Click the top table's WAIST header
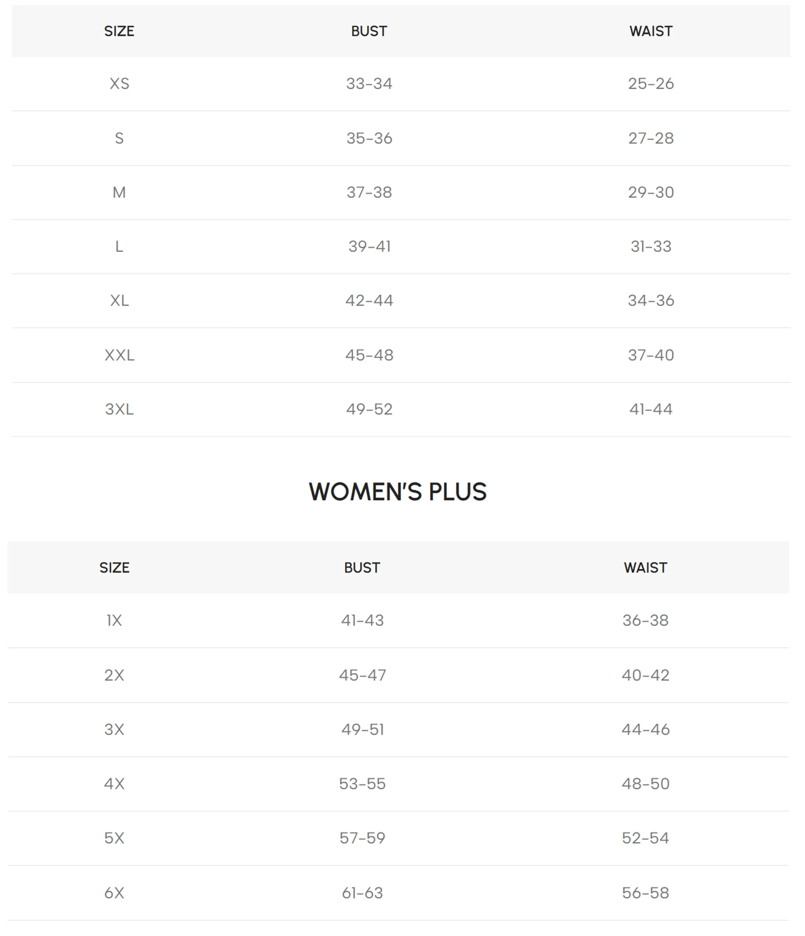 [651, 31]
